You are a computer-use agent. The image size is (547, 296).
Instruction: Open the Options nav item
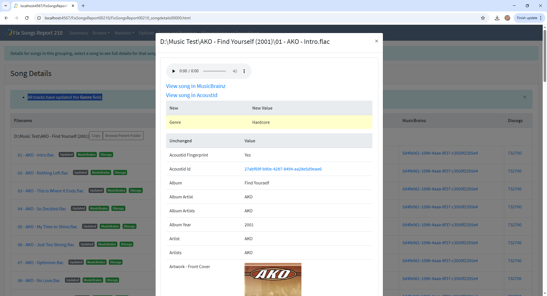coord(146,33)
